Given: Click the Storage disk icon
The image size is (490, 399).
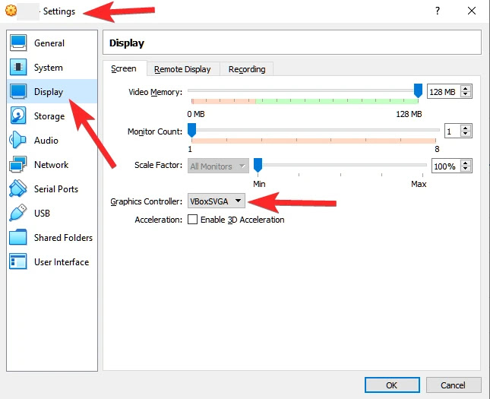Looking at the screenshot, I should click(18, 116).
